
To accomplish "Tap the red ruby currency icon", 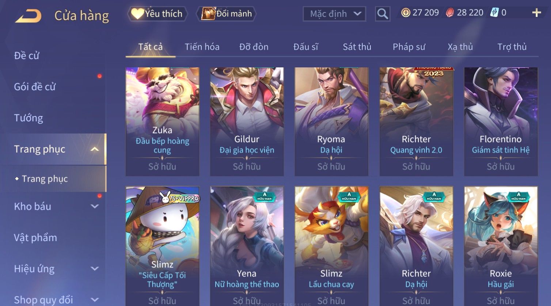I will point(450,13).
